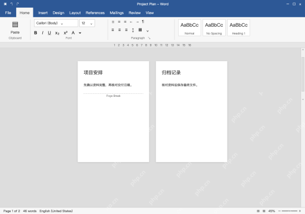305x214 pixels.
Task: Zoom out using the minus button
Action: [x=279, y=211]
